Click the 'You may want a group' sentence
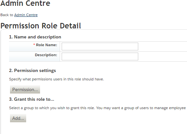 click(141, 108)
